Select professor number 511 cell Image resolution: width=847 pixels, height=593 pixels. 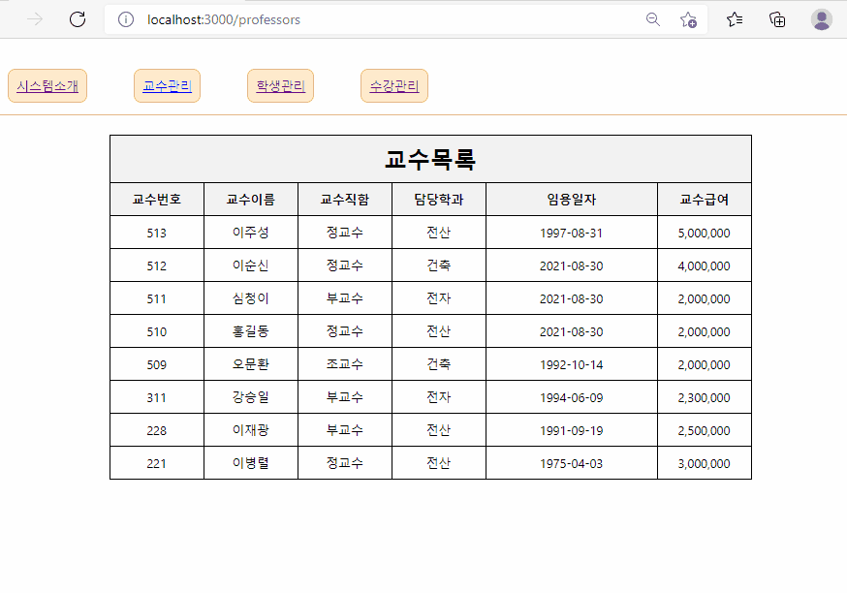157,298
